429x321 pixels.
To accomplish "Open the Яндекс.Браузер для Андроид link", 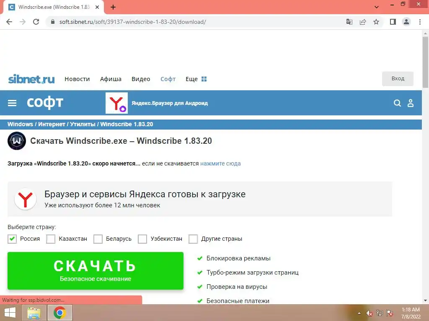I will click(x=170, y=103).
